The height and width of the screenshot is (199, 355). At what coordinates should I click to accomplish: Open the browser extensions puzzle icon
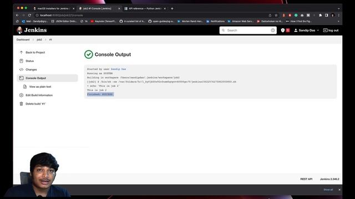coord(320,15)
